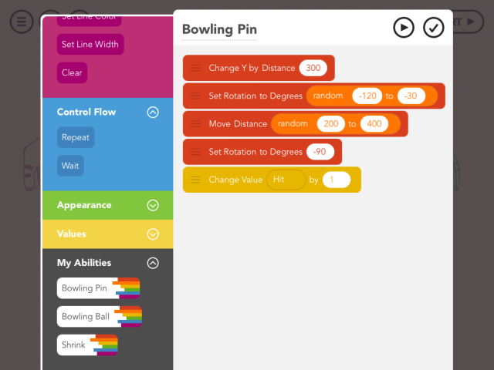Open the Hit variable selector

[x=284, y=180]
